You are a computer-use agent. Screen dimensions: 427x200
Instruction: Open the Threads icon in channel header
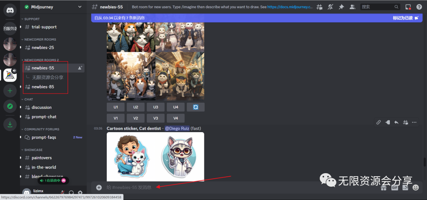(319, 7)
